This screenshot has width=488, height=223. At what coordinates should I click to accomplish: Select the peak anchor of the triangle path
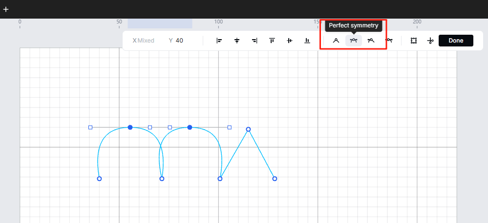248,129
